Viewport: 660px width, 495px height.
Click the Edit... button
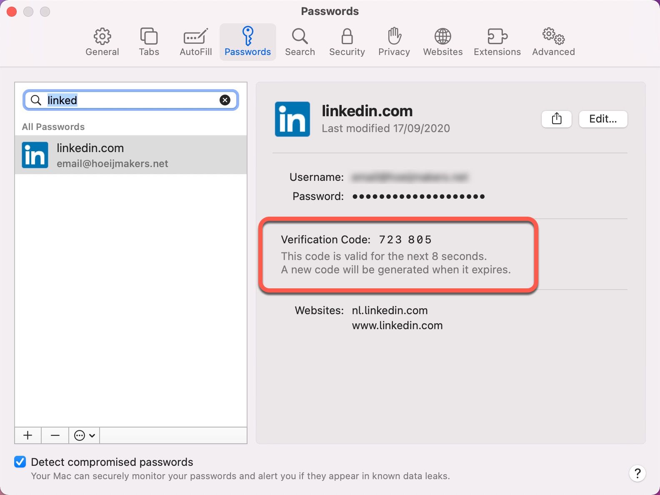(602, 119)
